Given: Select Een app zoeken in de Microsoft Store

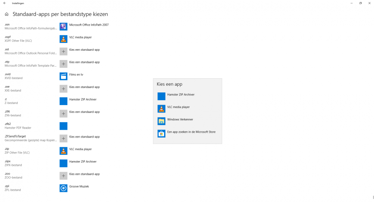Looking at the screenshot, I should coord(187,133).
